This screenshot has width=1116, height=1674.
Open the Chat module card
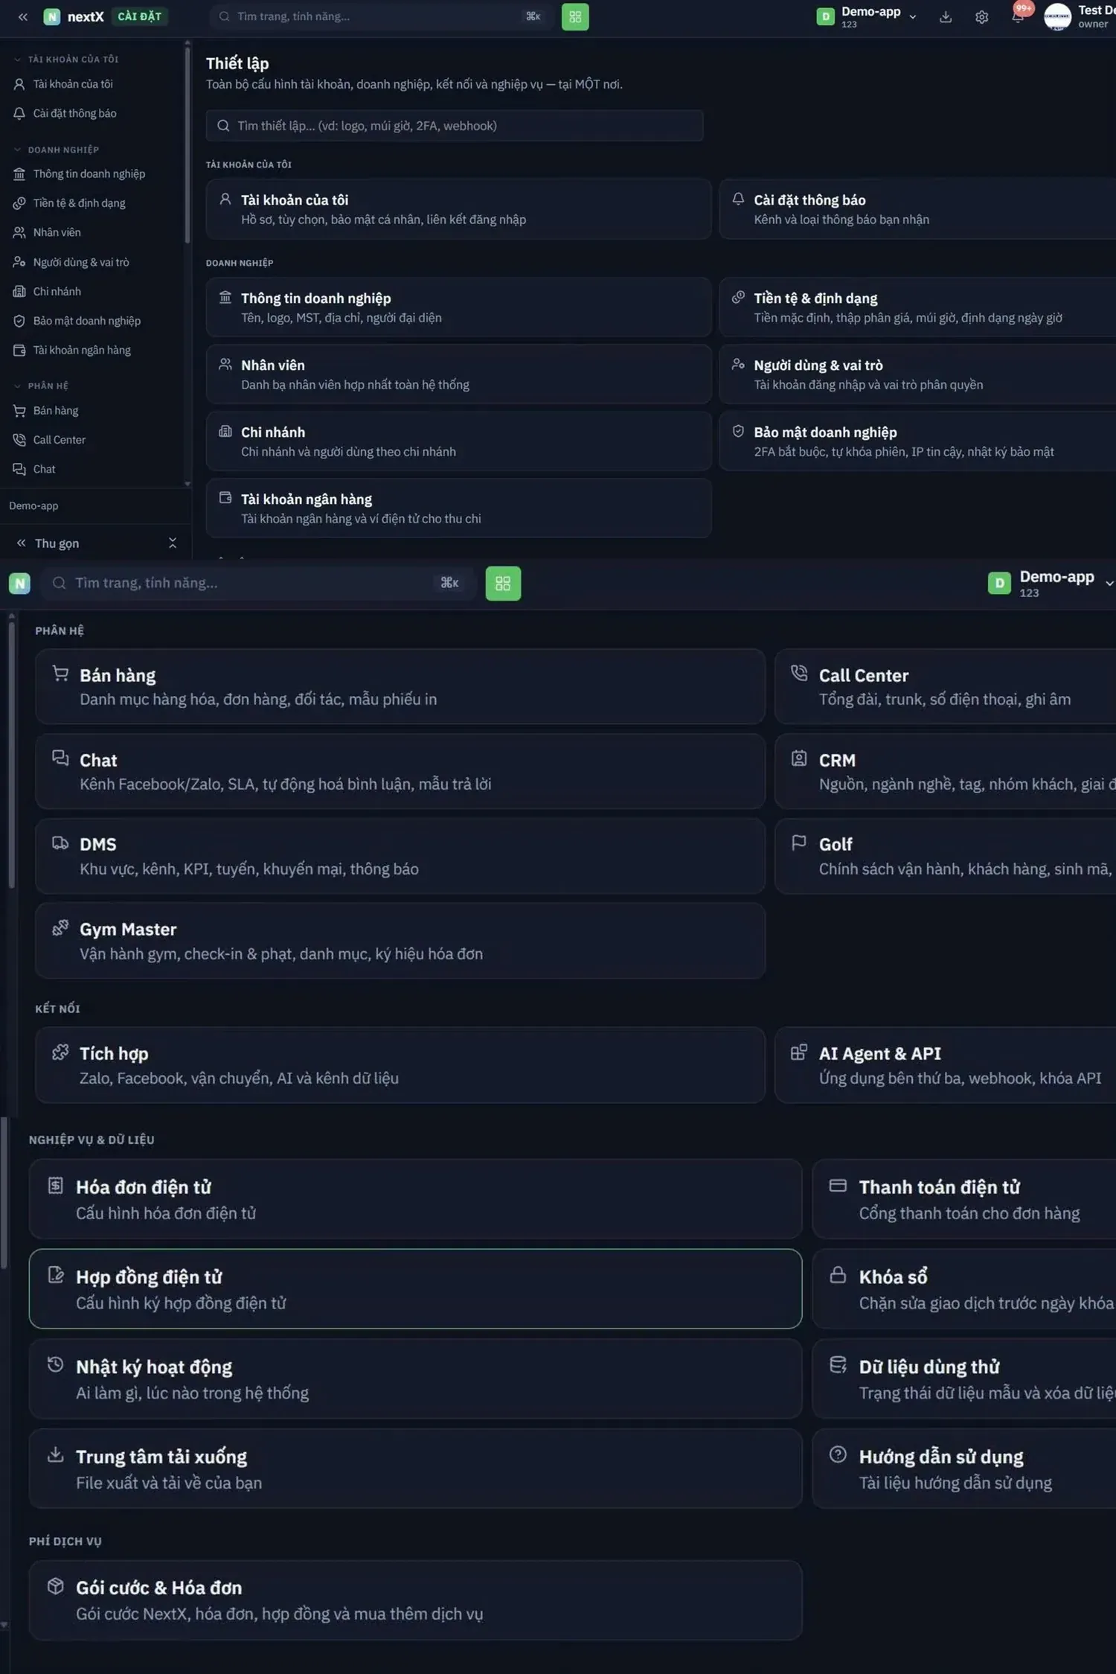[x=400, y=771]
